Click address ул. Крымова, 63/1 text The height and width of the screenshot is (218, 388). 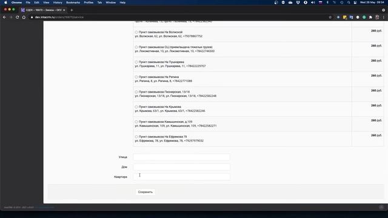(170, 111)
